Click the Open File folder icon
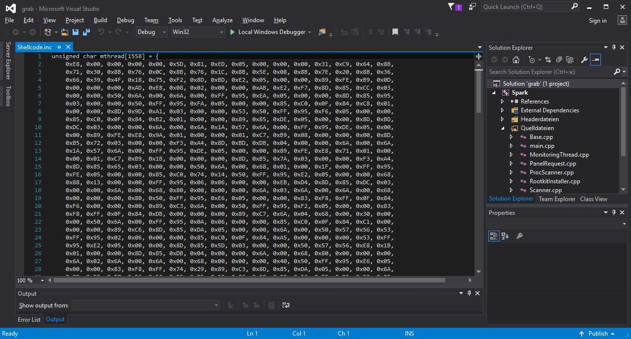Viewport: 631px width, 339px height. click(65, 32)
